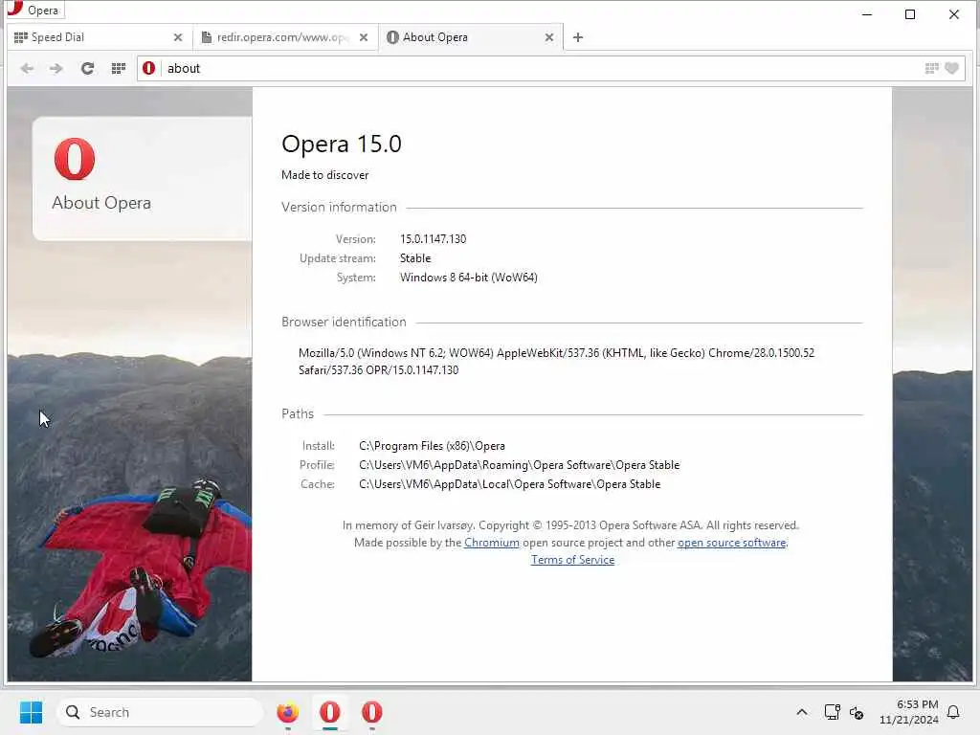Reload the current page
Viewport: 980px width, 735px height.
click(x=87, y=69)
